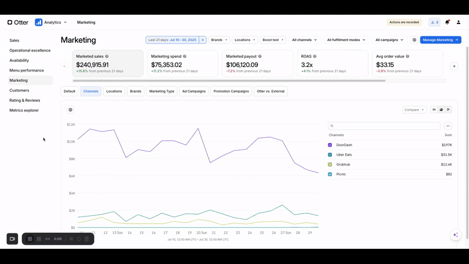The image size is (469, 264).
Task: Click the camera recording icon
Action: click(12, 239)
